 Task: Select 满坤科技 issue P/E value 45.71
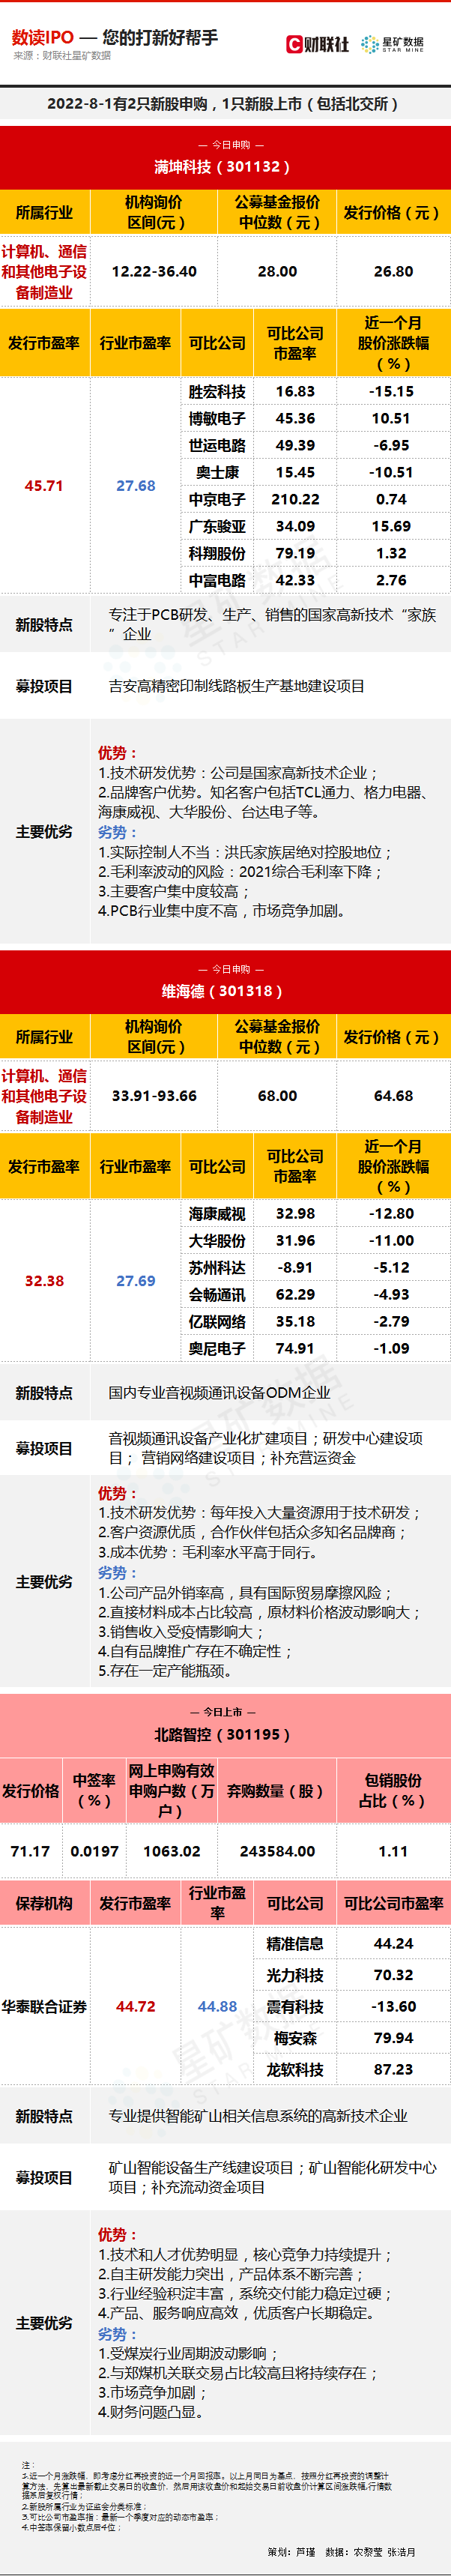[44, 486]
